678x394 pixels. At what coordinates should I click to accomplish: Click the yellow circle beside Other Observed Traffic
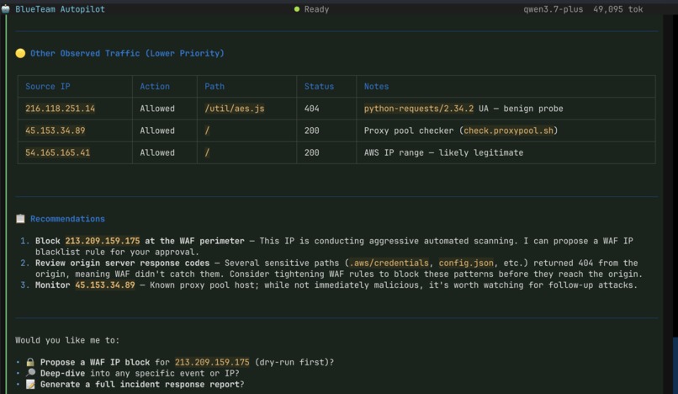tap(20, 53)
